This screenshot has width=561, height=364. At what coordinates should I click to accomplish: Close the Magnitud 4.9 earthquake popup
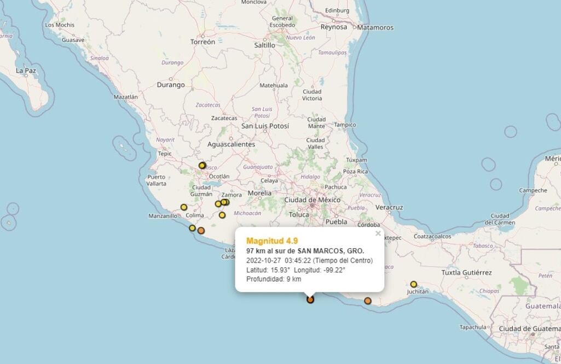(x=378, y=233)
